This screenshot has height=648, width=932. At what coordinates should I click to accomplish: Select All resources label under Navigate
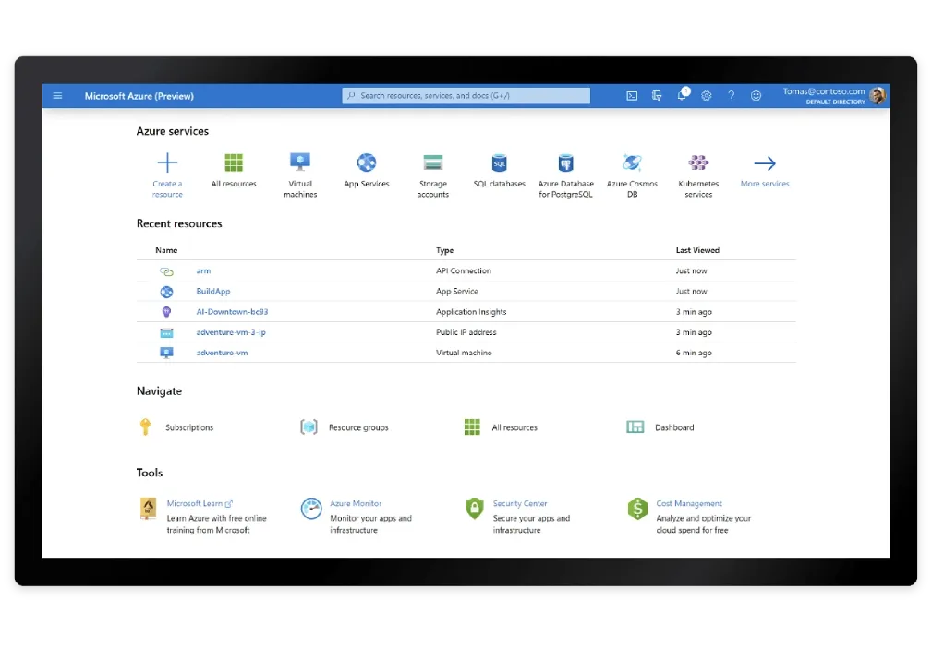click(x=514, y=427)
